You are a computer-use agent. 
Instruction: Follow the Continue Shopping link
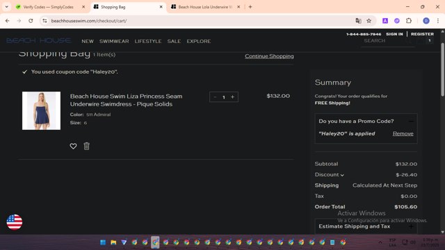[x=269, y=56]
